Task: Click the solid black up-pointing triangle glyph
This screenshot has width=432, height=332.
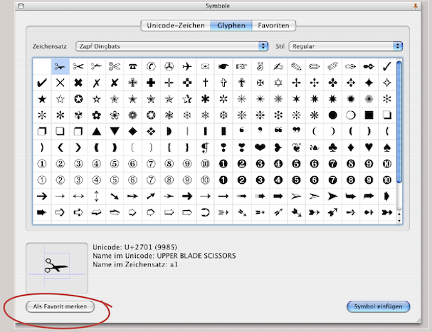Action: pyautogui.click(x=96, y=131)
